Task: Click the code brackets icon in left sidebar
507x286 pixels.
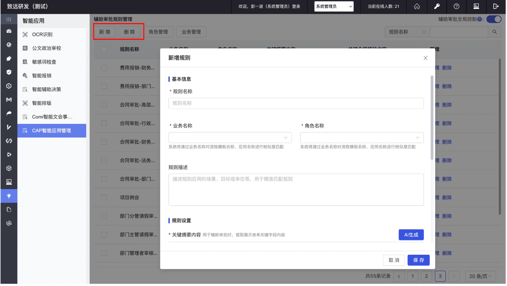Action: tap(9, 141)
